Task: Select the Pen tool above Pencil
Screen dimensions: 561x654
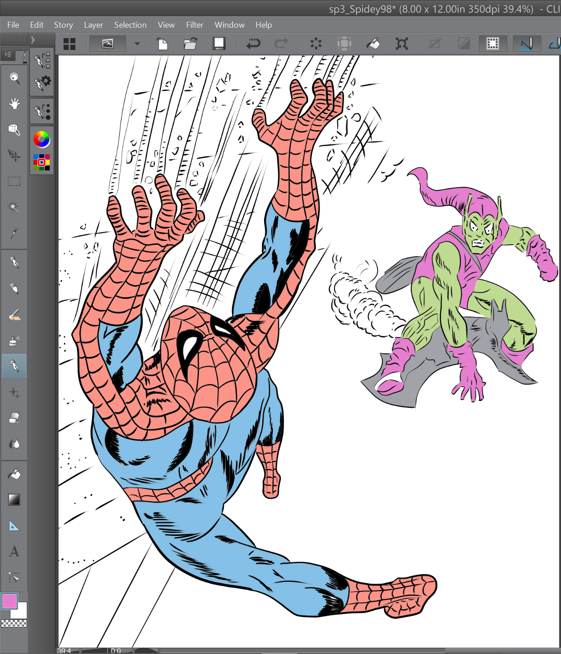Action: pyautogui.click(x=14, y=262)
